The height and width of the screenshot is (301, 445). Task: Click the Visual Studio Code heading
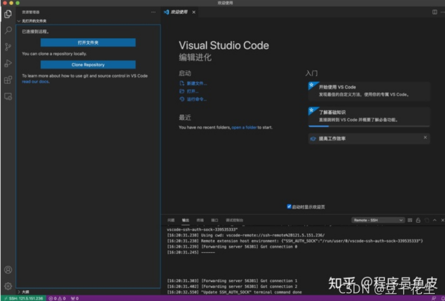coord(224,45)
